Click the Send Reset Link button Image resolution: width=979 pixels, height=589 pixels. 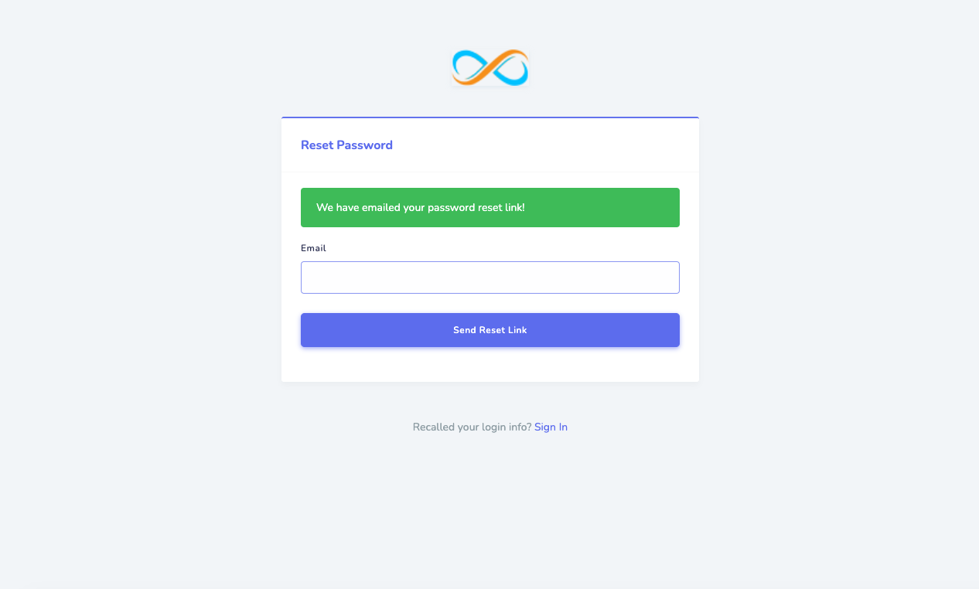click(489, 330)
